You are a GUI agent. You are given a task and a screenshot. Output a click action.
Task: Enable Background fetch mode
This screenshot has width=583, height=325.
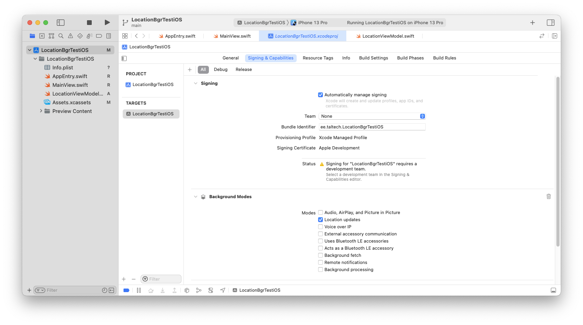(320, 255)
